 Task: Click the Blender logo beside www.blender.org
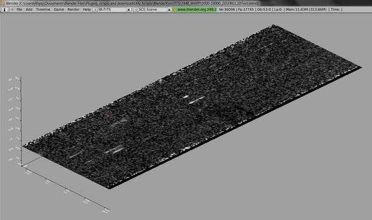[x=175, y=9]
